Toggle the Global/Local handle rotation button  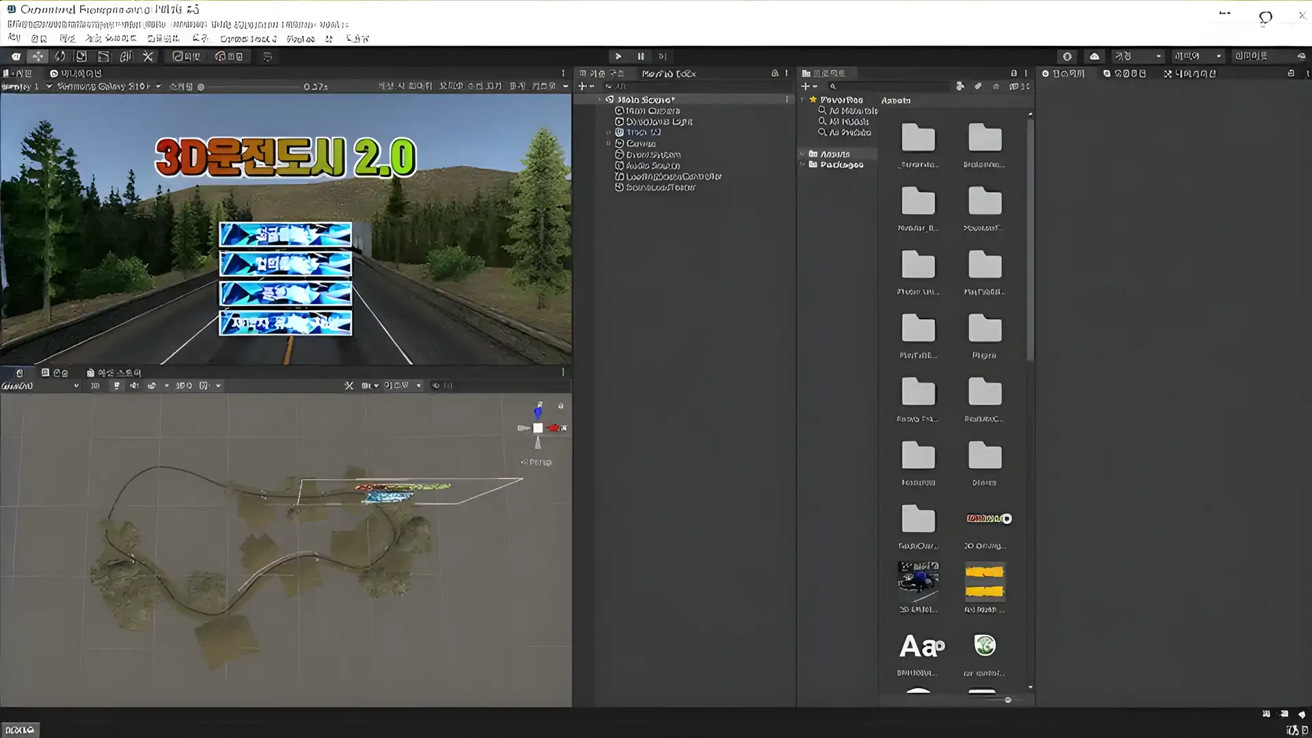click(229, 56)
